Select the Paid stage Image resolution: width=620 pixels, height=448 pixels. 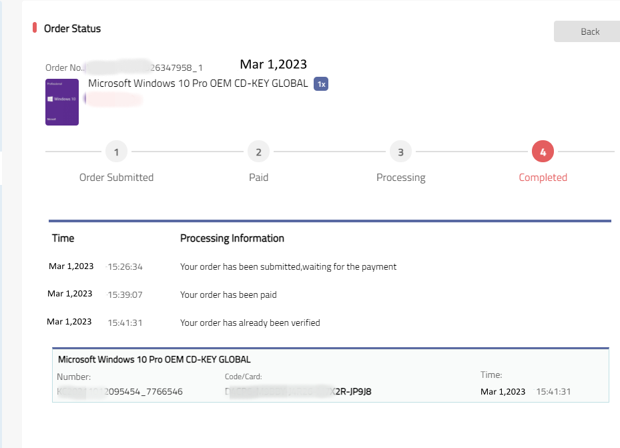coord(258,177)
